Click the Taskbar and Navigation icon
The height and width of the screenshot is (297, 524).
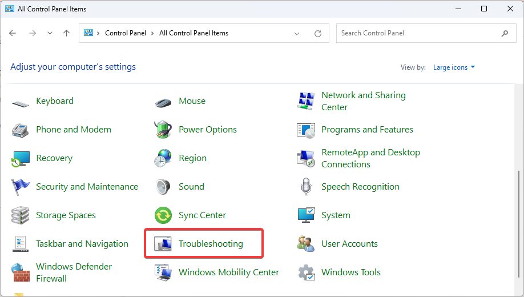click(x=21, y=244)
